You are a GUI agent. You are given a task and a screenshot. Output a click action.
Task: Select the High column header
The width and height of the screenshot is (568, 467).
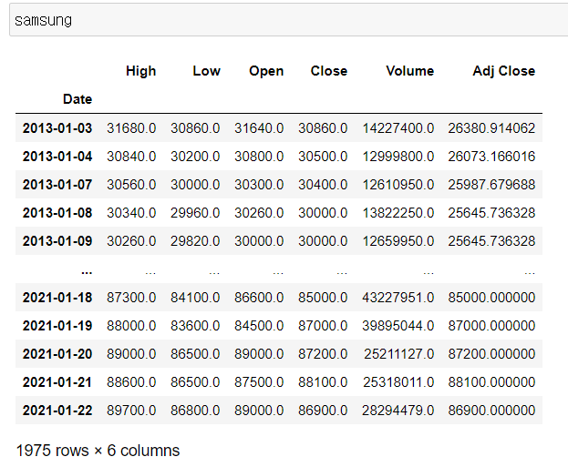click(x=141, y=71)
